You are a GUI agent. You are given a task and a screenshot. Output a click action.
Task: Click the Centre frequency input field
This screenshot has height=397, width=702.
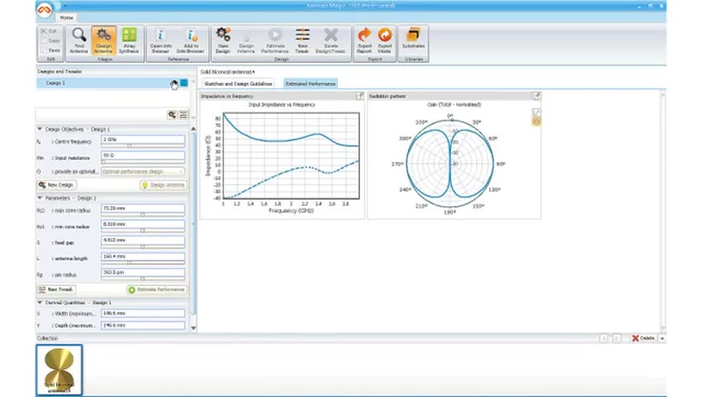click(143, 140)
